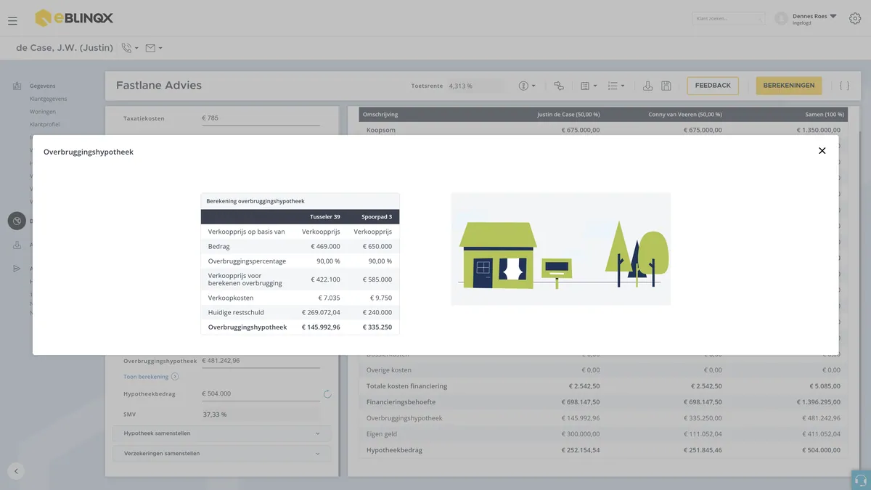
Task: Collapse sidebar with the left chevron
Action: 16,470
